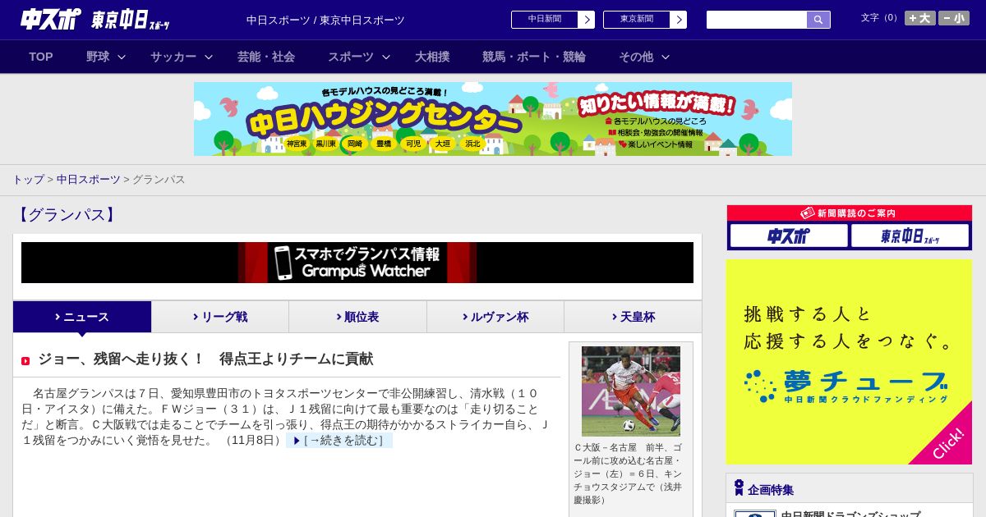This screenshot has width=986, height=517.
Task: Click the red bullet icon beside headline
Action: point(25,360)
